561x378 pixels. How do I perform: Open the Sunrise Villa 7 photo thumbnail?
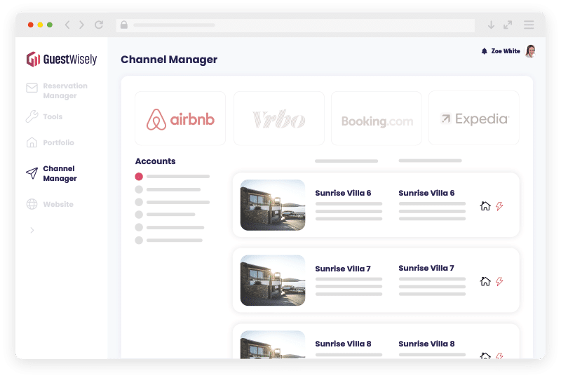[x=272, y=281]
